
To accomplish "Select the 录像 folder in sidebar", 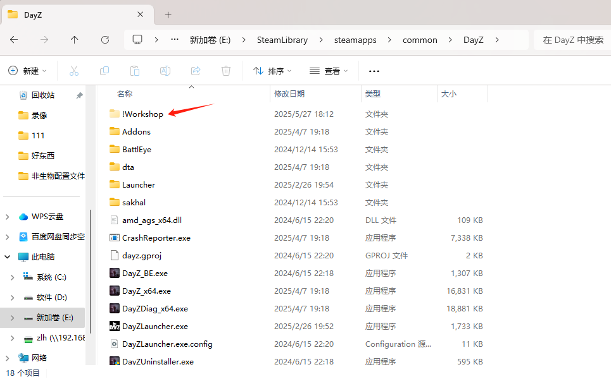I will tap(39, 116).
